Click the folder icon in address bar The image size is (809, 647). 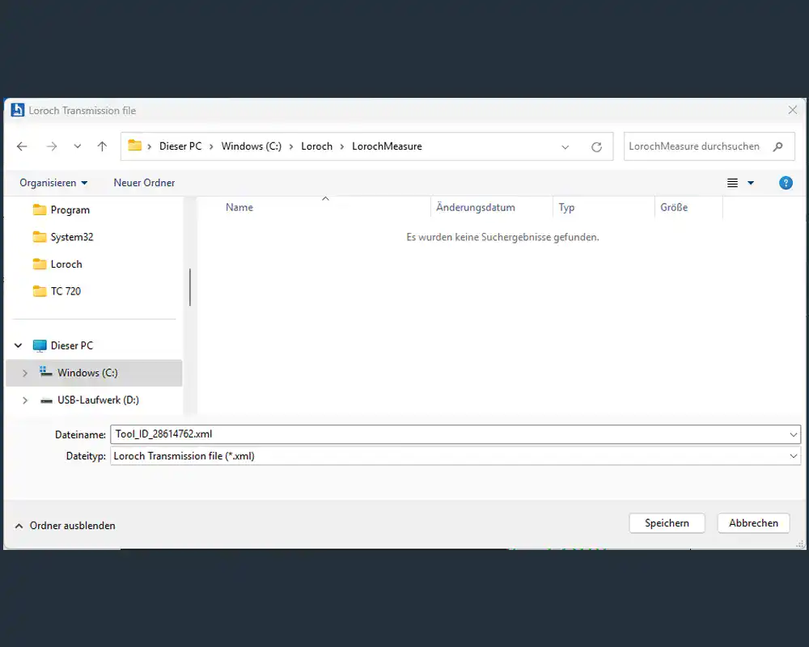tap(134, 146)
